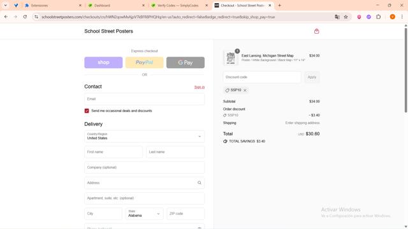Click the Apply discount button
408x229 pixels.
(312, 77)
